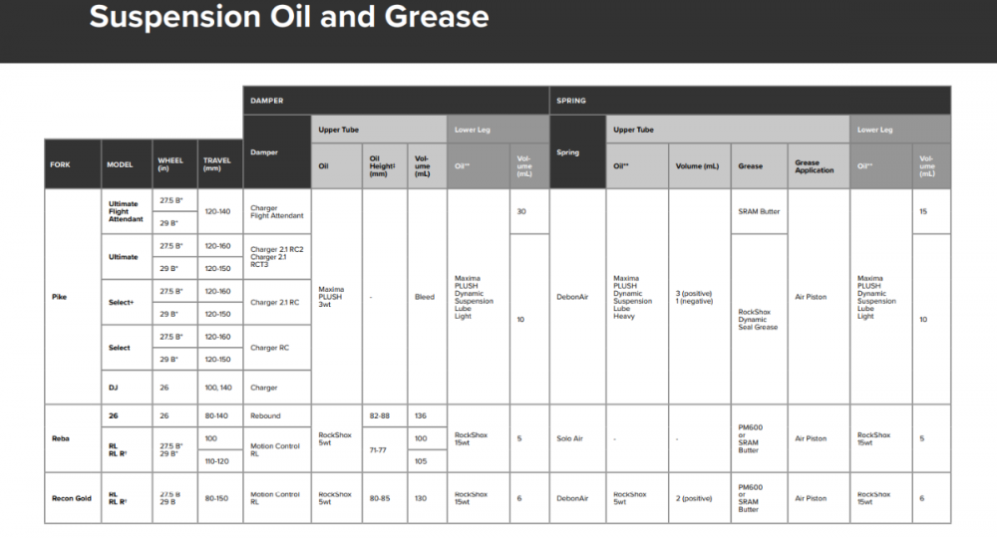Click the 'Bleed' volume cell
Image resolution: width=997 pixels, height=538 pixels.
[427, 297]
